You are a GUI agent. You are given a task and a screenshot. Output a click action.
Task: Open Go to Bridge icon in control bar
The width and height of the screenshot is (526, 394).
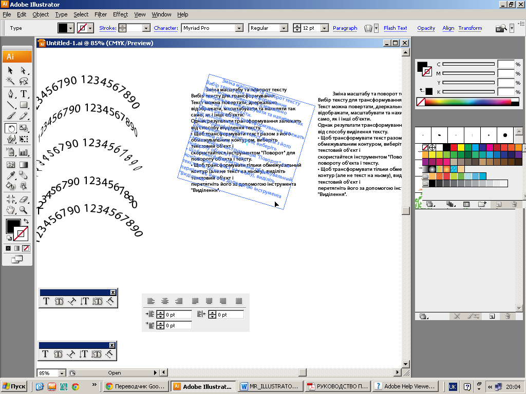click(x=501, y=29)
